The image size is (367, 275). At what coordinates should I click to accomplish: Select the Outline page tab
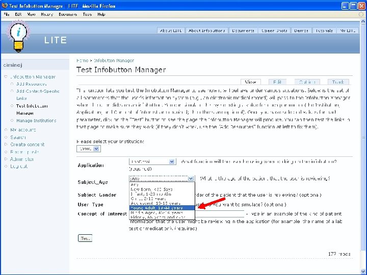(307, 82)
